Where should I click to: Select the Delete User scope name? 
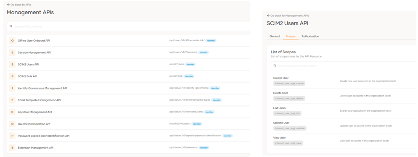[280, 93]
